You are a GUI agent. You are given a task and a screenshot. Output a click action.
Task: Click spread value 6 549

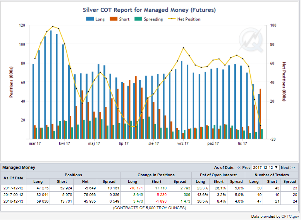tap(114, 201)
